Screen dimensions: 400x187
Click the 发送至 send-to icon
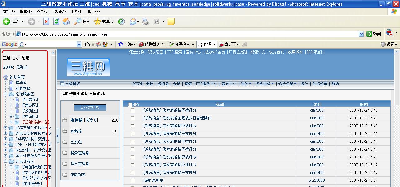[x=221, y=44]
